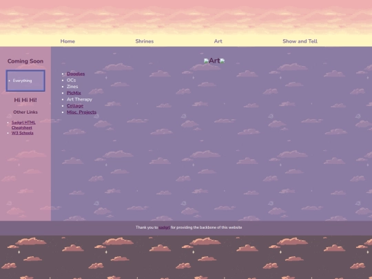Visit the W3 Schools link
Viewport: 372px width, 279px height.
(22, 133)
